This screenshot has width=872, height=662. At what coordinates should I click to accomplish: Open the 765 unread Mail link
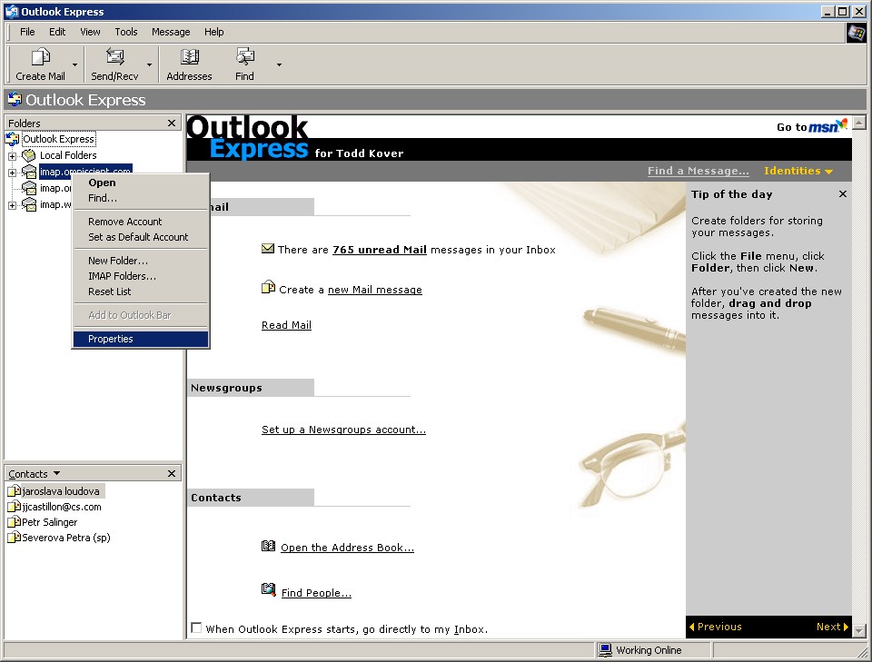[x=380, y=250]
